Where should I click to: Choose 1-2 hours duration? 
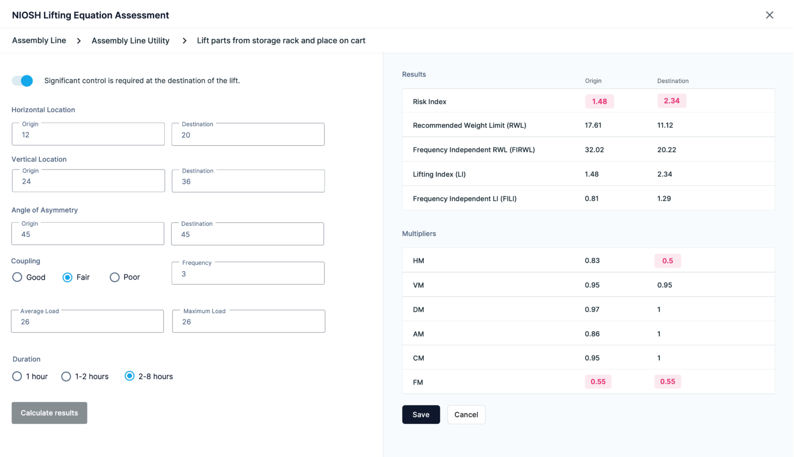(x=66, y=376)
